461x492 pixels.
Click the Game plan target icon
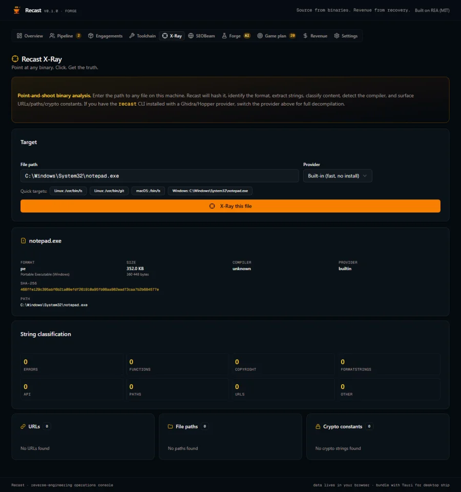coord(260,36)
